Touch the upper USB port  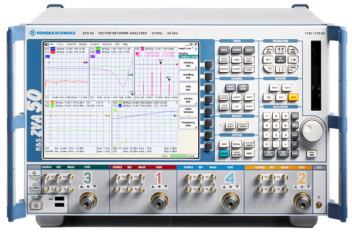tap(59, 199)
